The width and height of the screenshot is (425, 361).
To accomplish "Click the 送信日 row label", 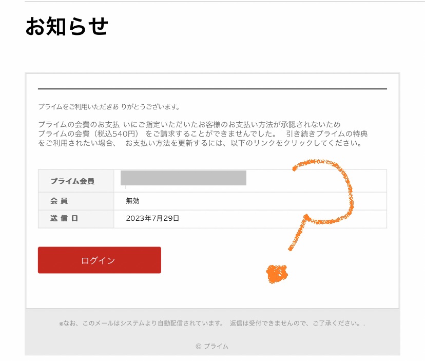I will (x=64, y=218).
